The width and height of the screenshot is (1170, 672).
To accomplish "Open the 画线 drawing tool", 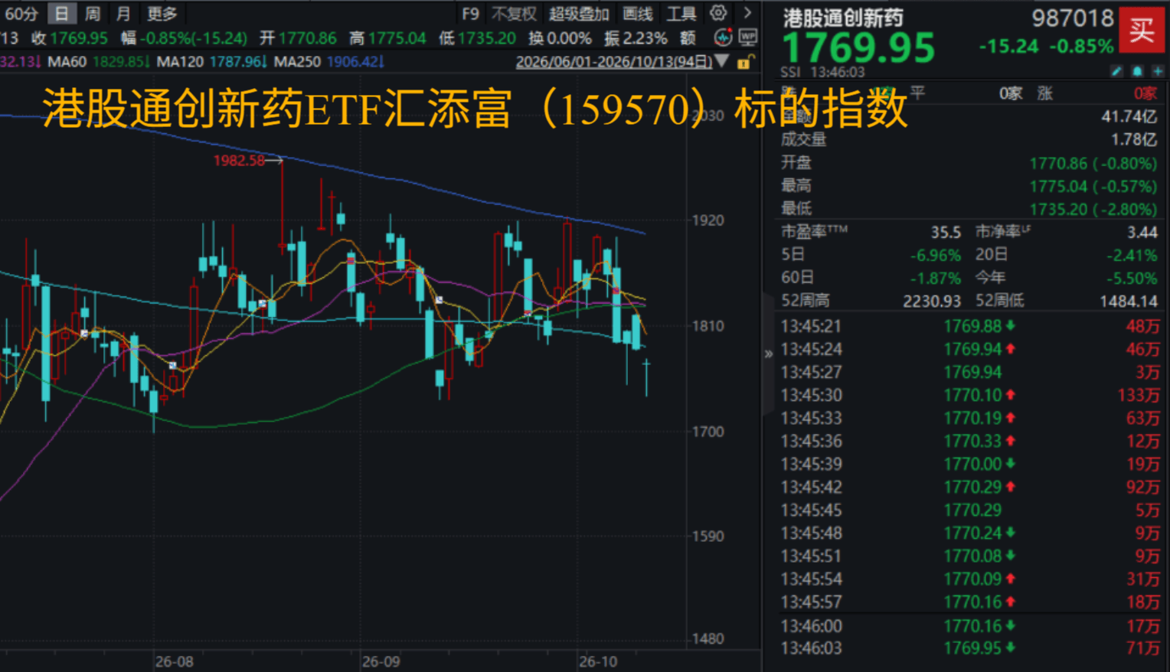I will point(637,14).
